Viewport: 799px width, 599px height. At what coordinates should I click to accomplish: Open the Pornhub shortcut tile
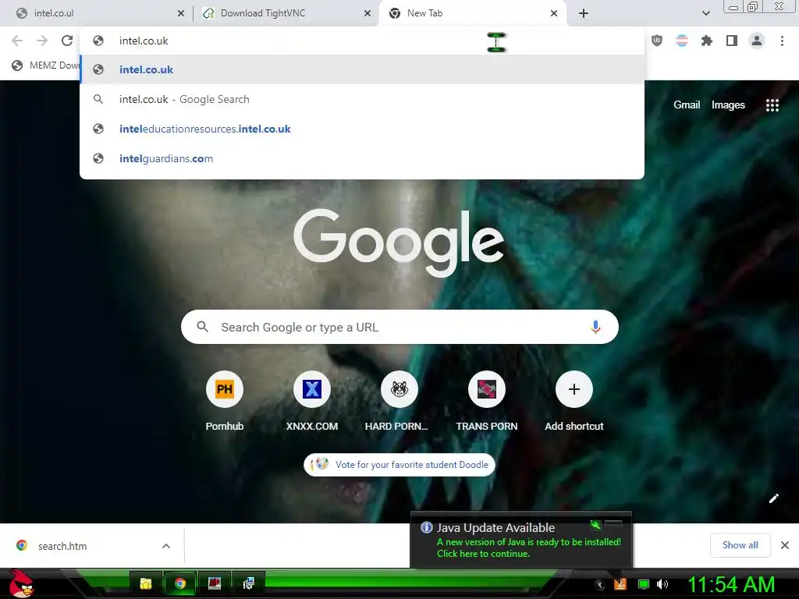click(225, 401)
